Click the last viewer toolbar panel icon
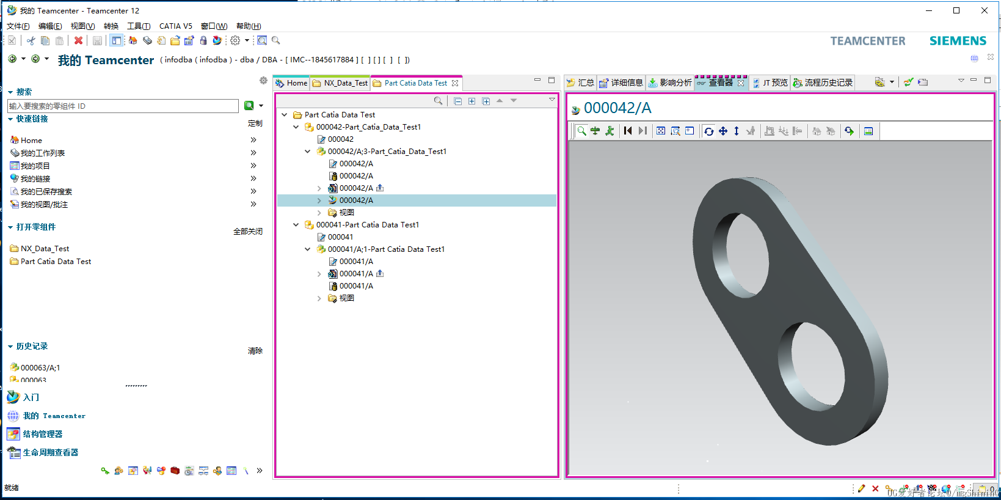 tap(868, 131)
